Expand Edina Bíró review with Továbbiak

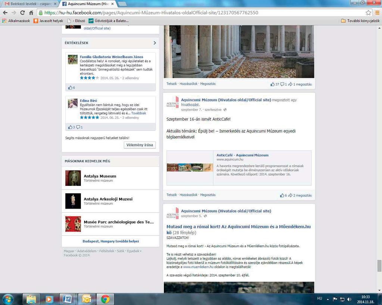(x=139, y=113)
